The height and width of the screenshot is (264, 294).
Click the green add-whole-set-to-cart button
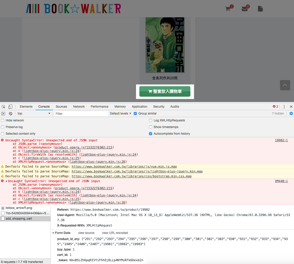[x=165, y=92]
